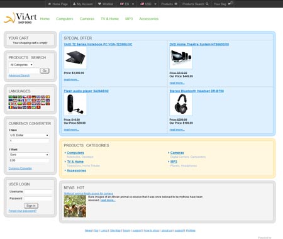Click the ViArt Shop Demo logo
The height and width of the screenshot is (239, 283).
click(20, 18)
